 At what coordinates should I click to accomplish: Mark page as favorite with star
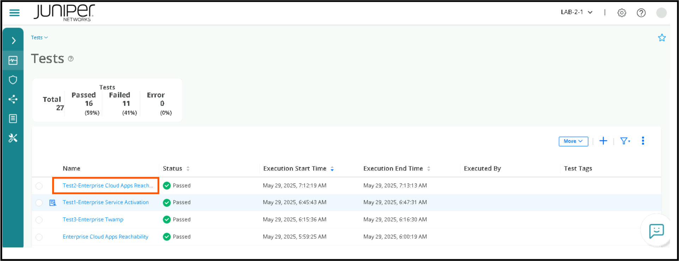662,38
